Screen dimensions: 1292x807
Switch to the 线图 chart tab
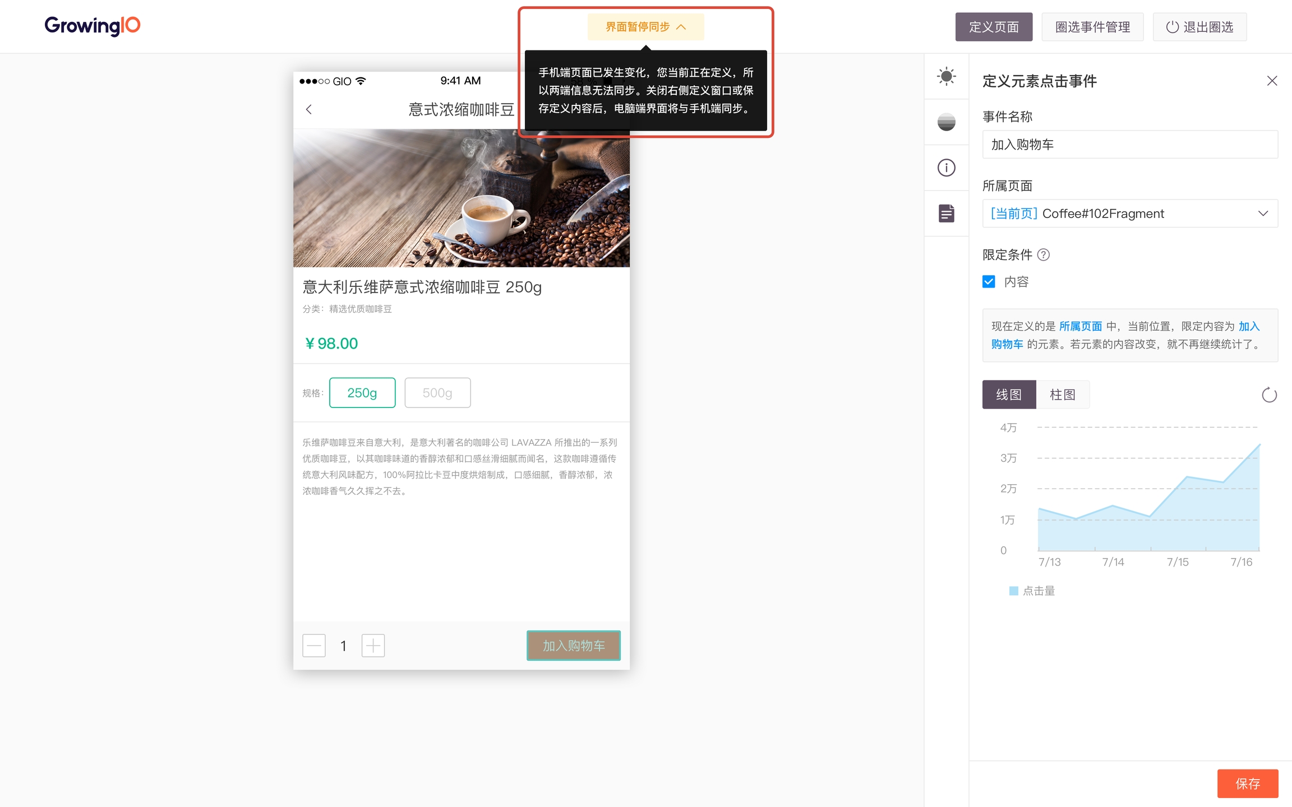coord(1008,395)
